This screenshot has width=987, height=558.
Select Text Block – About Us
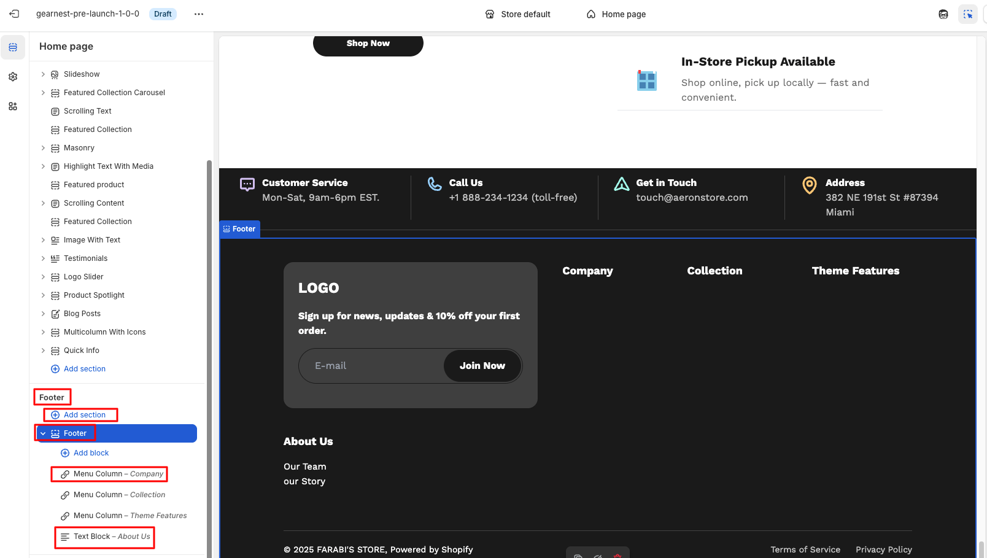112,537
